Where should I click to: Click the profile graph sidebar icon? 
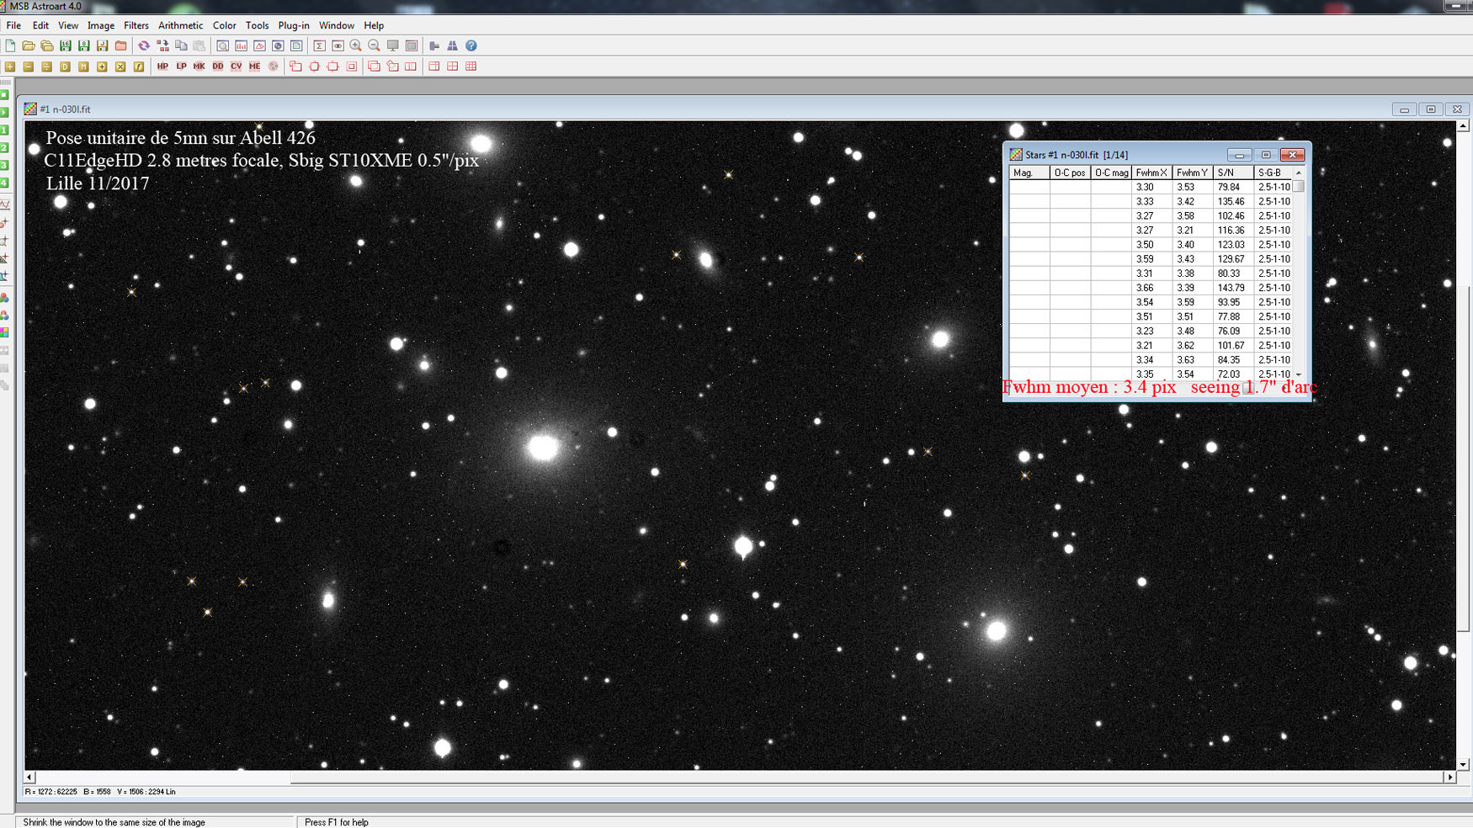pos(4,204)
